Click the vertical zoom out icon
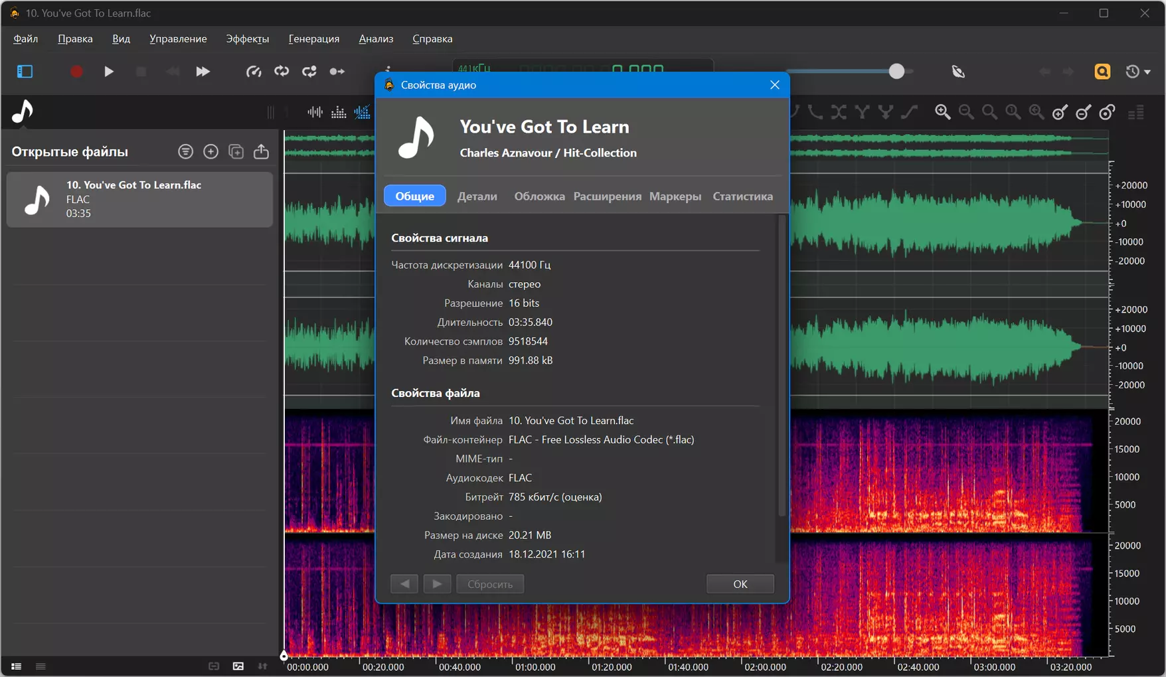 (x=1084, y=112)
